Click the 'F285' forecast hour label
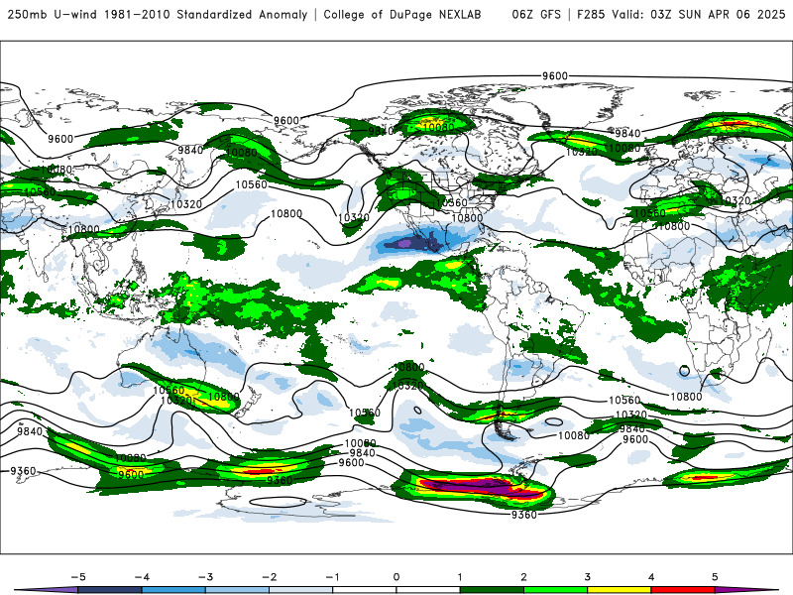The height and width of the screenshot is (595, 793). [591, 15]
